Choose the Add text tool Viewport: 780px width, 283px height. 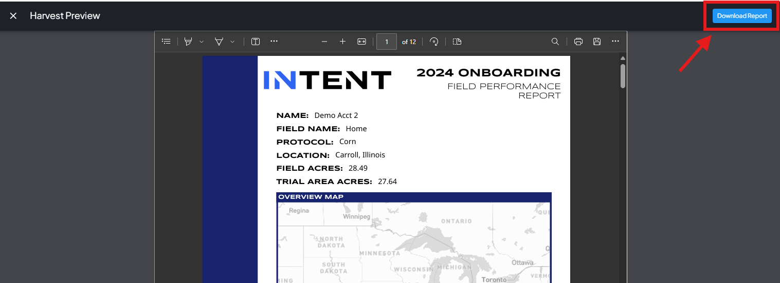pos(255,42)
